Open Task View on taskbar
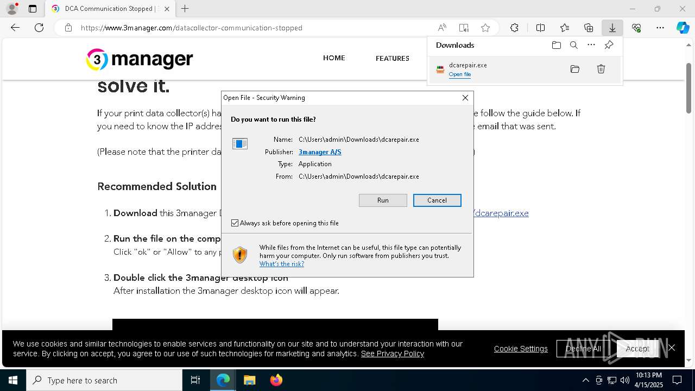This screenshot has height=391, width=695. coord(195,380)
